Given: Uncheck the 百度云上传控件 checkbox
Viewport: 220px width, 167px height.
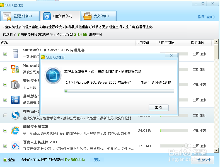Looking at the screenshot, I should [x=5, y=146].
